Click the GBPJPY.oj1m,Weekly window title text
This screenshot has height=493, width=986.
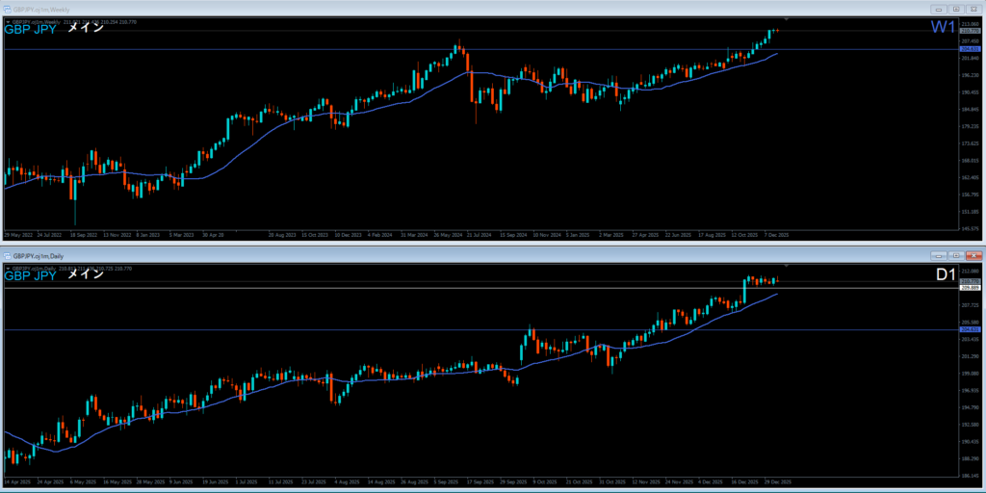(42, 10)
